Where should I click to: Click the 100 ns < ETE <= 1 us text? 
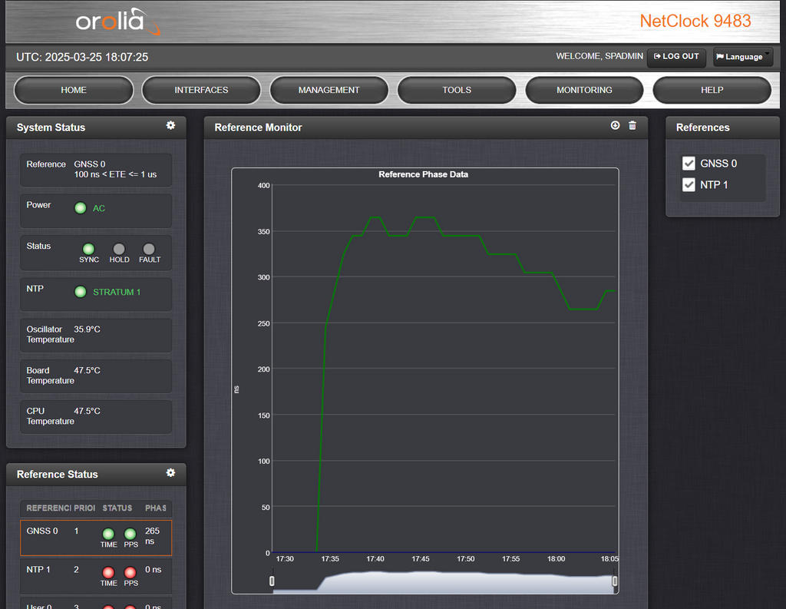tap(115, 174)
